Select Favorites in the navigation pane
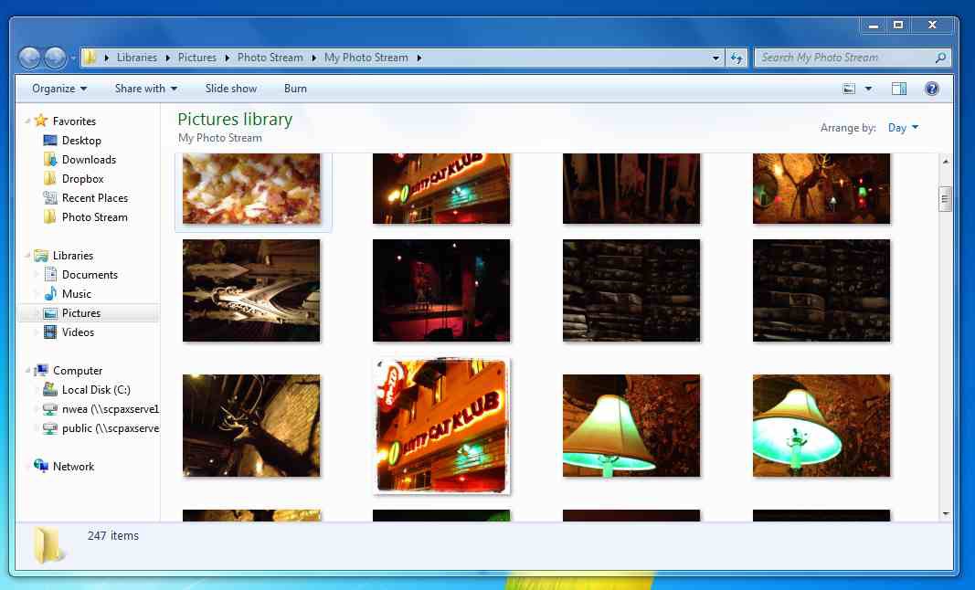This screenshot has width=975, height=590. pos(74,121)
